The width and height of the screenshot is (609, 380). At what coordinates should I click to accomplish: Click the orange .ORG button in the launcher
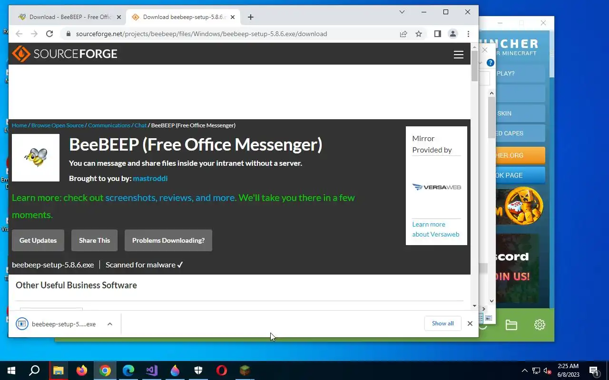520,155
